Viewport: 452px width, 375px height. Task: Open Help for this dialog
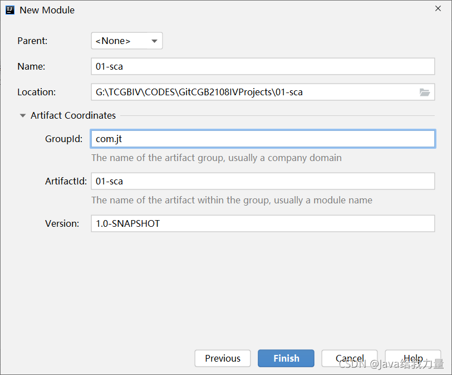[413, 358]
